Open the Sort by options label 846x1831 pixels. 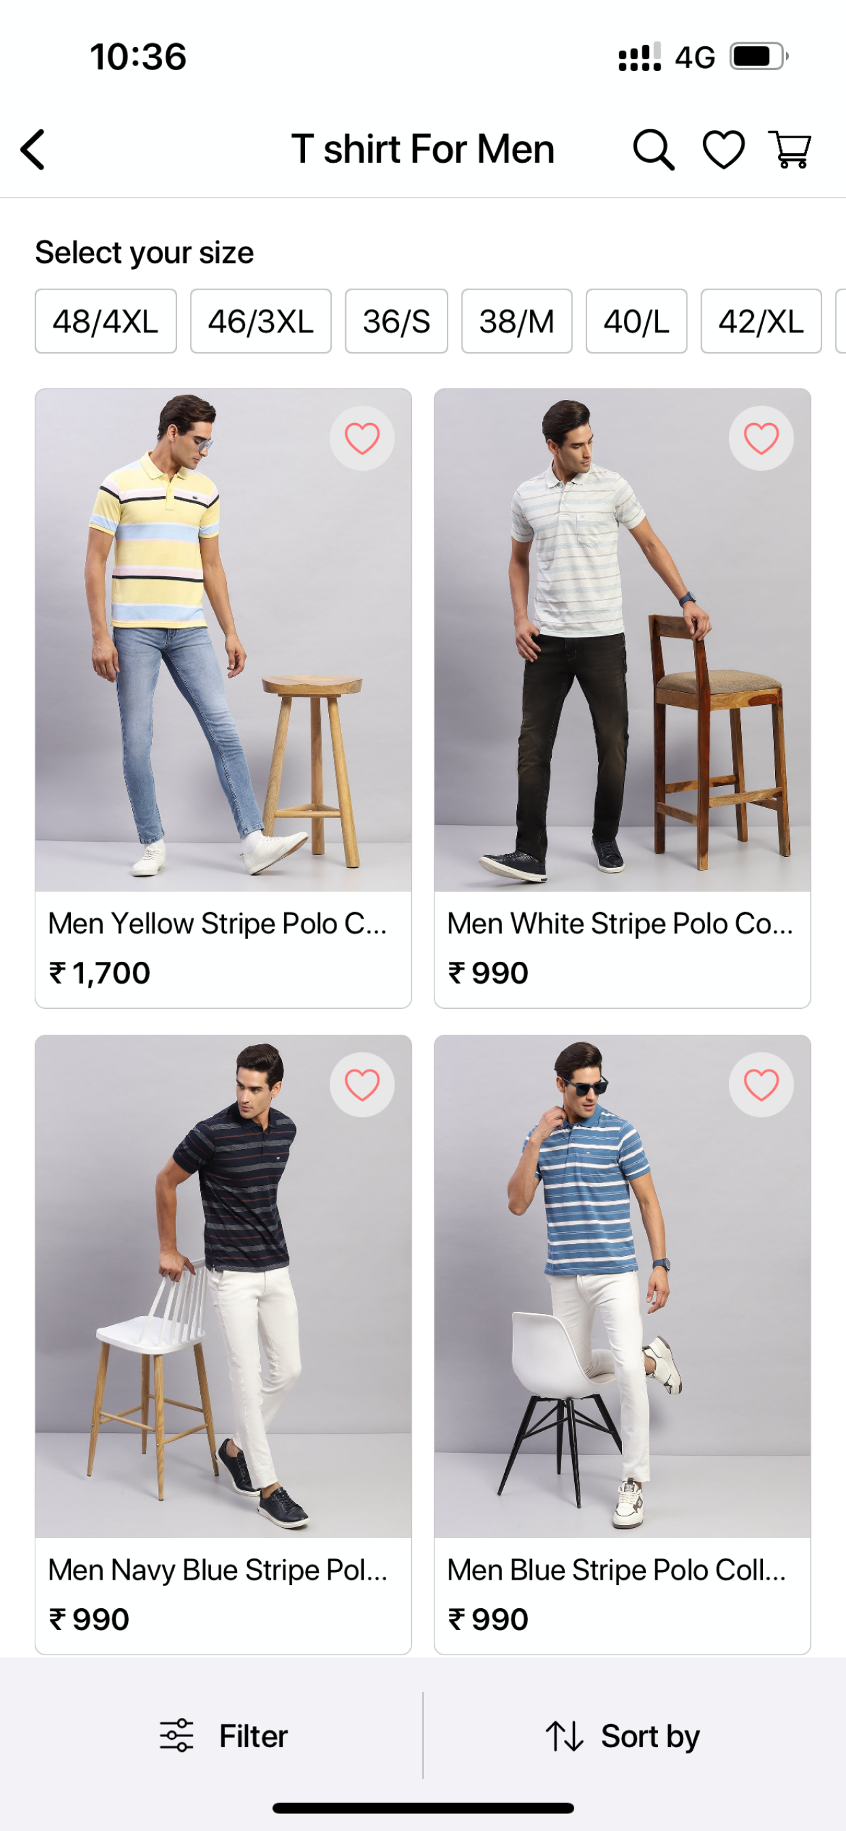point(651,1736)
